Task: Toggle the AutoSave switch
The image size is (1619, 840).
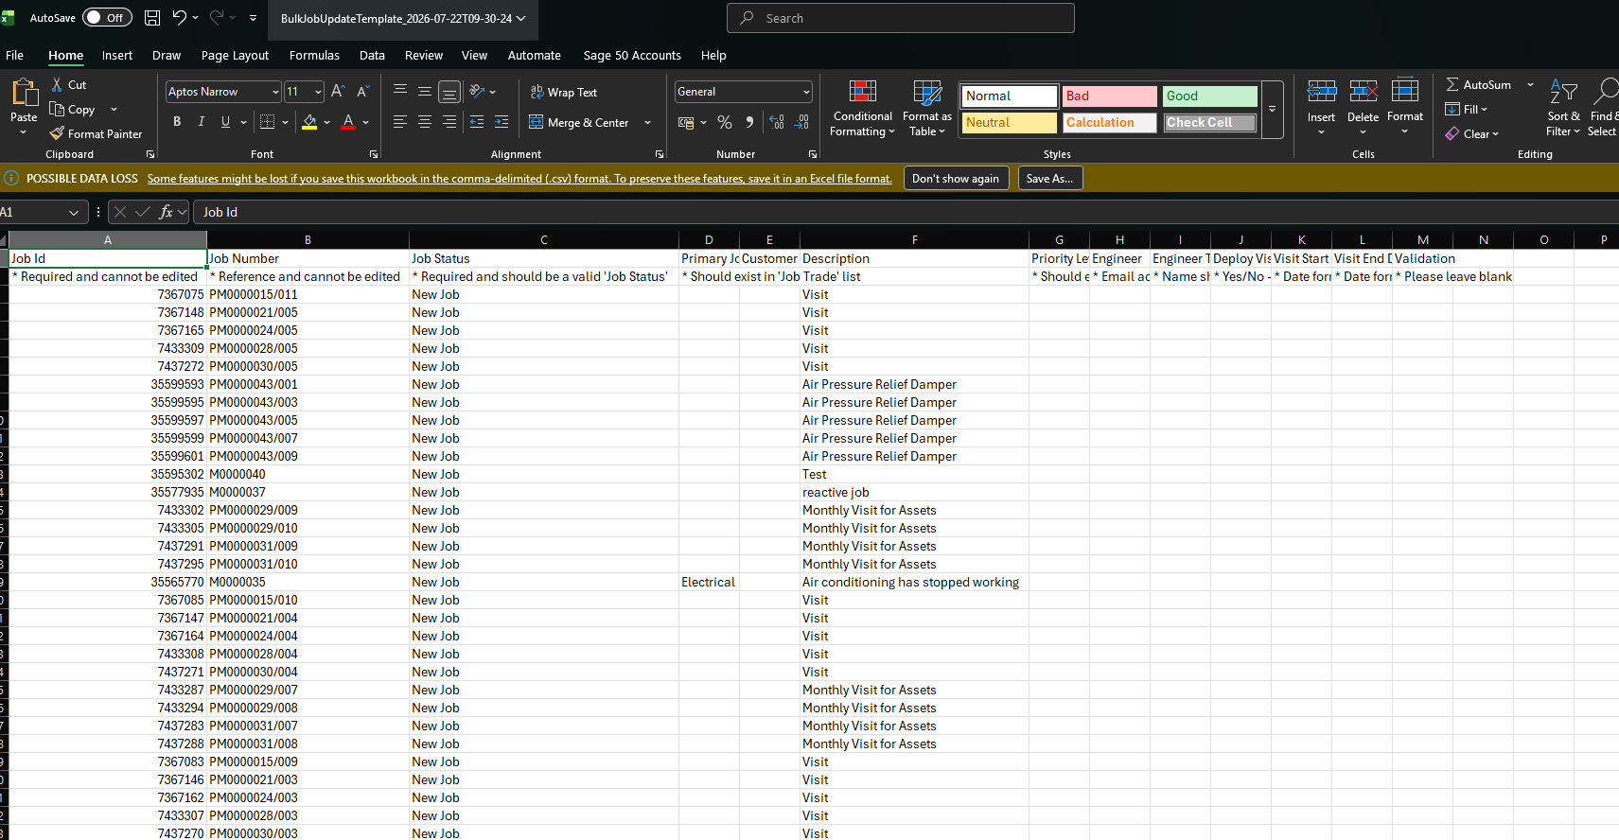Action: [107, 17]
